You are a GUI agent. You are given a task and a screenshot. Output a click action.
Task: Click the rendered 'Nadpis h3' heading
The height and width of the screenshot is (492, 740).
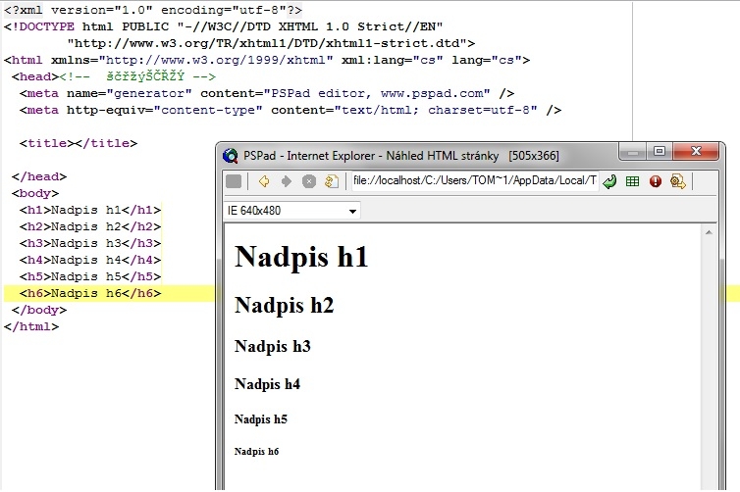pyautogui.click(x=272, y=346)
